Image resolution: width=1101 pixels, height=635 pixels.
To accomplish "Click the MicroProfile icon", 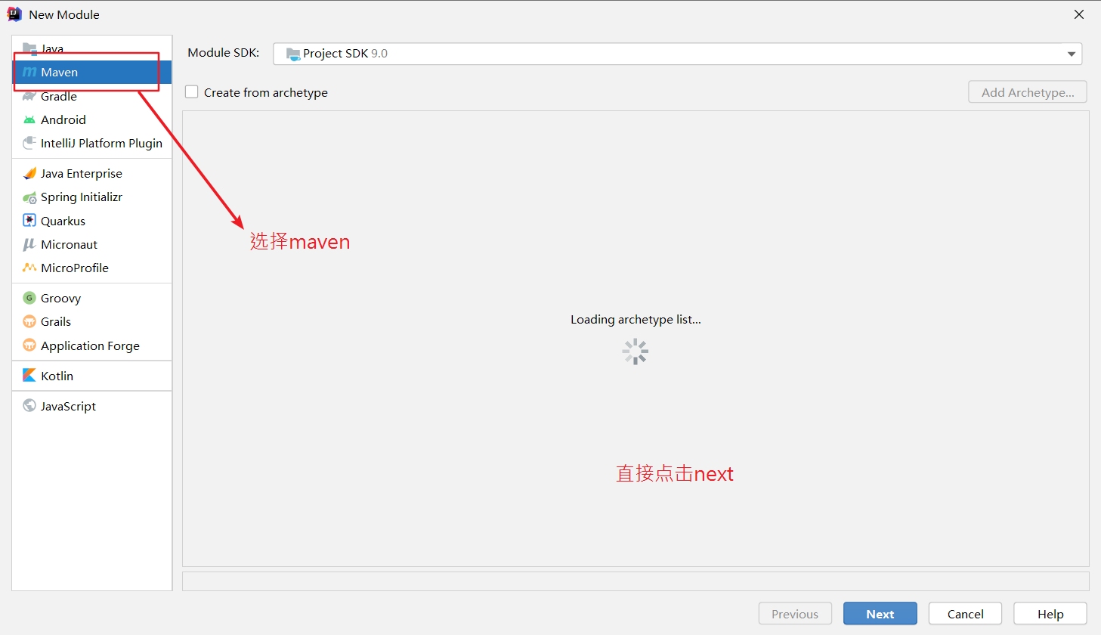I will tap(29, 268).
